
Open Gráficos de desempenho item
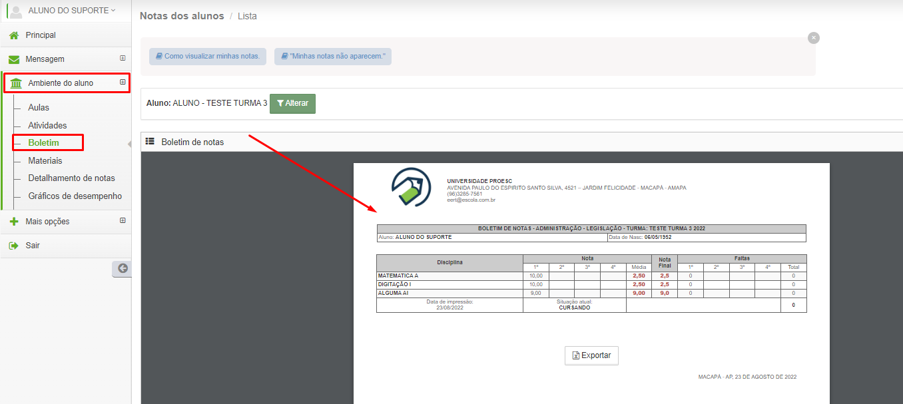(75, 196)
